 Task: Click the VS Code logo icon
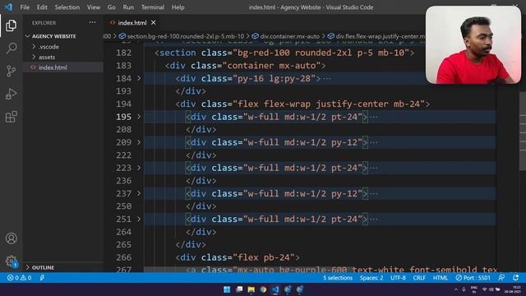click(8, 7)
